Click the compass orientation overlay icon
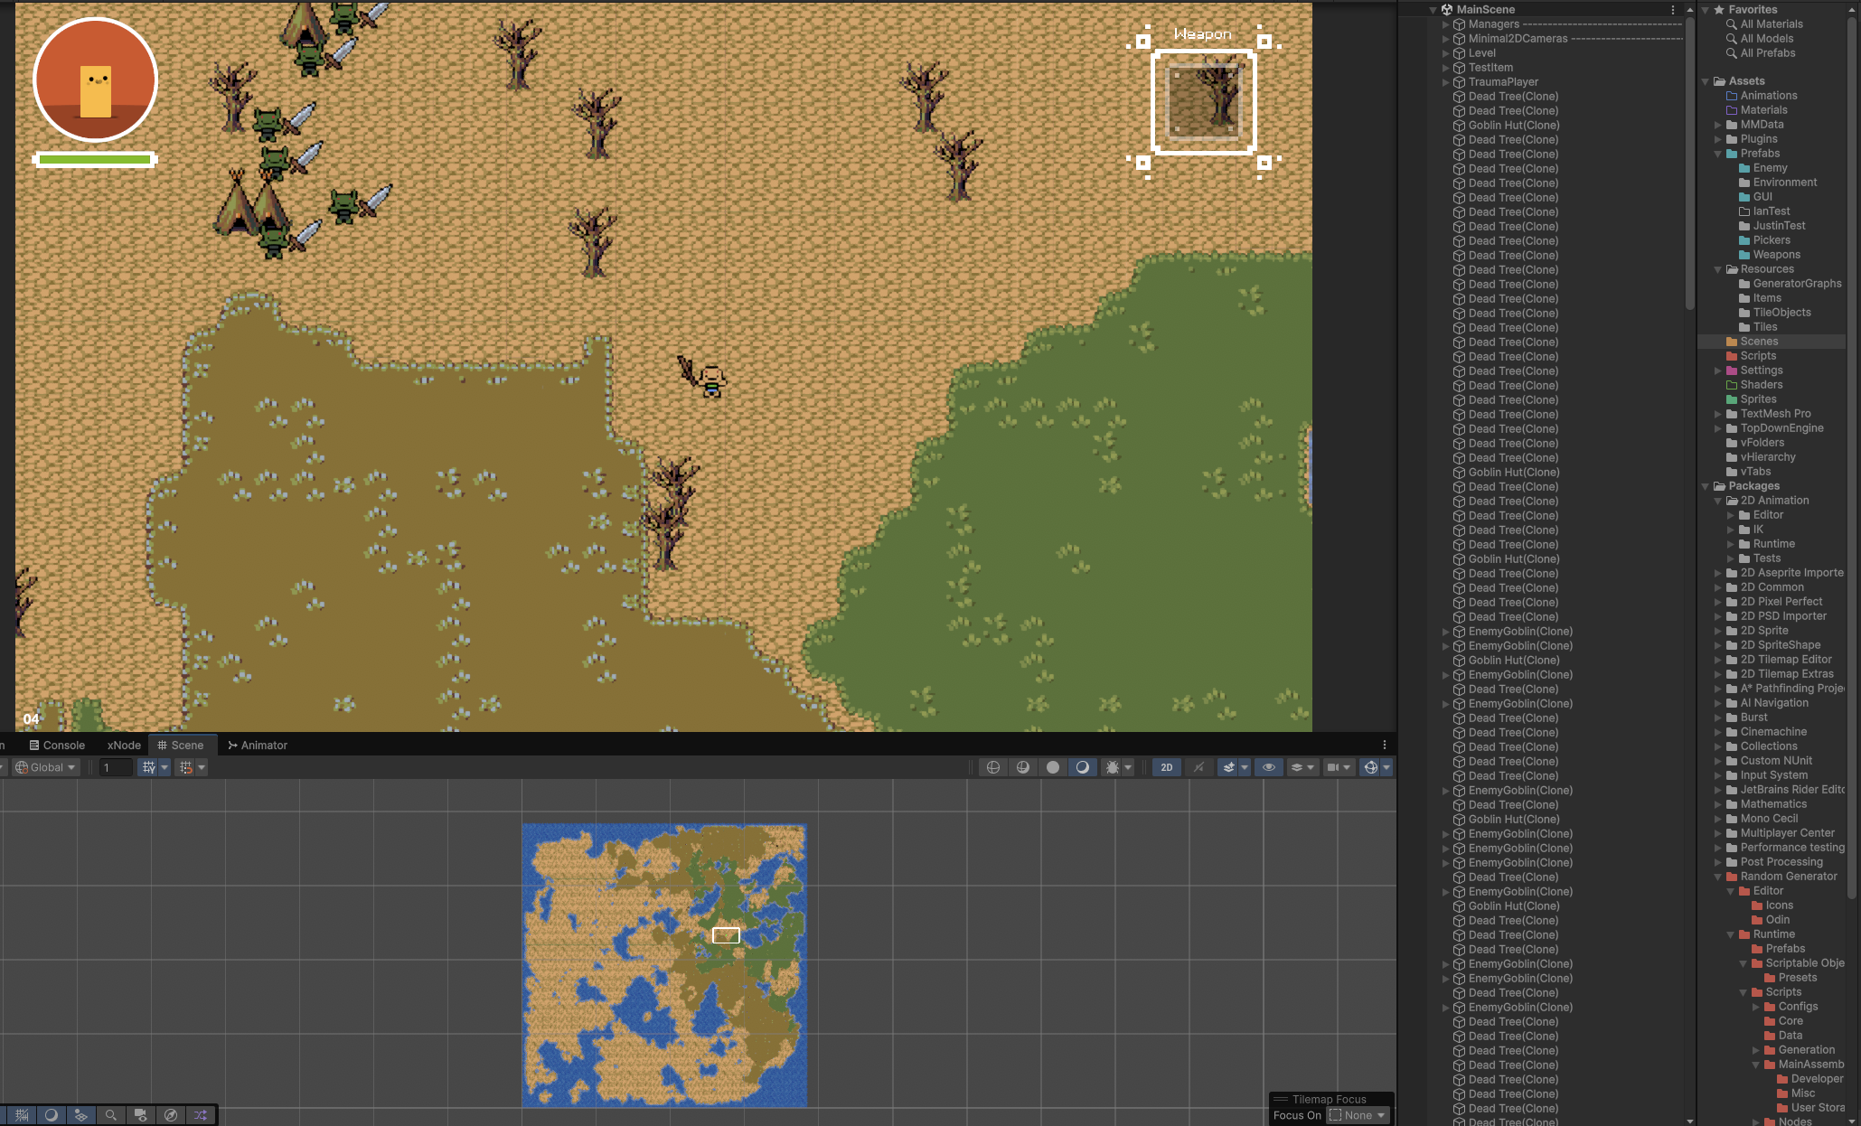This screenshot has height=1126, width=1861. pos(171,1115)
